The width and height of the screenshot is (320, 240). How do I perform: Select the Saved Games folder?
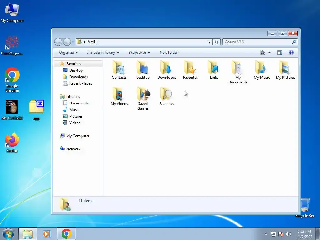click(x=143, y=98)
